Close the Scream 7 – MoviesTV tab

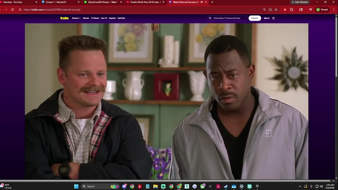78,2
